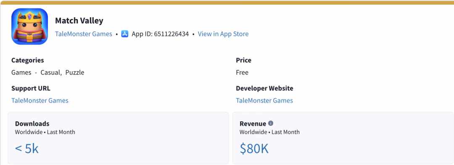Click the Price heading
Viewport: 454px width, 165px height.
pyautogui.click(x=243, y=60)
